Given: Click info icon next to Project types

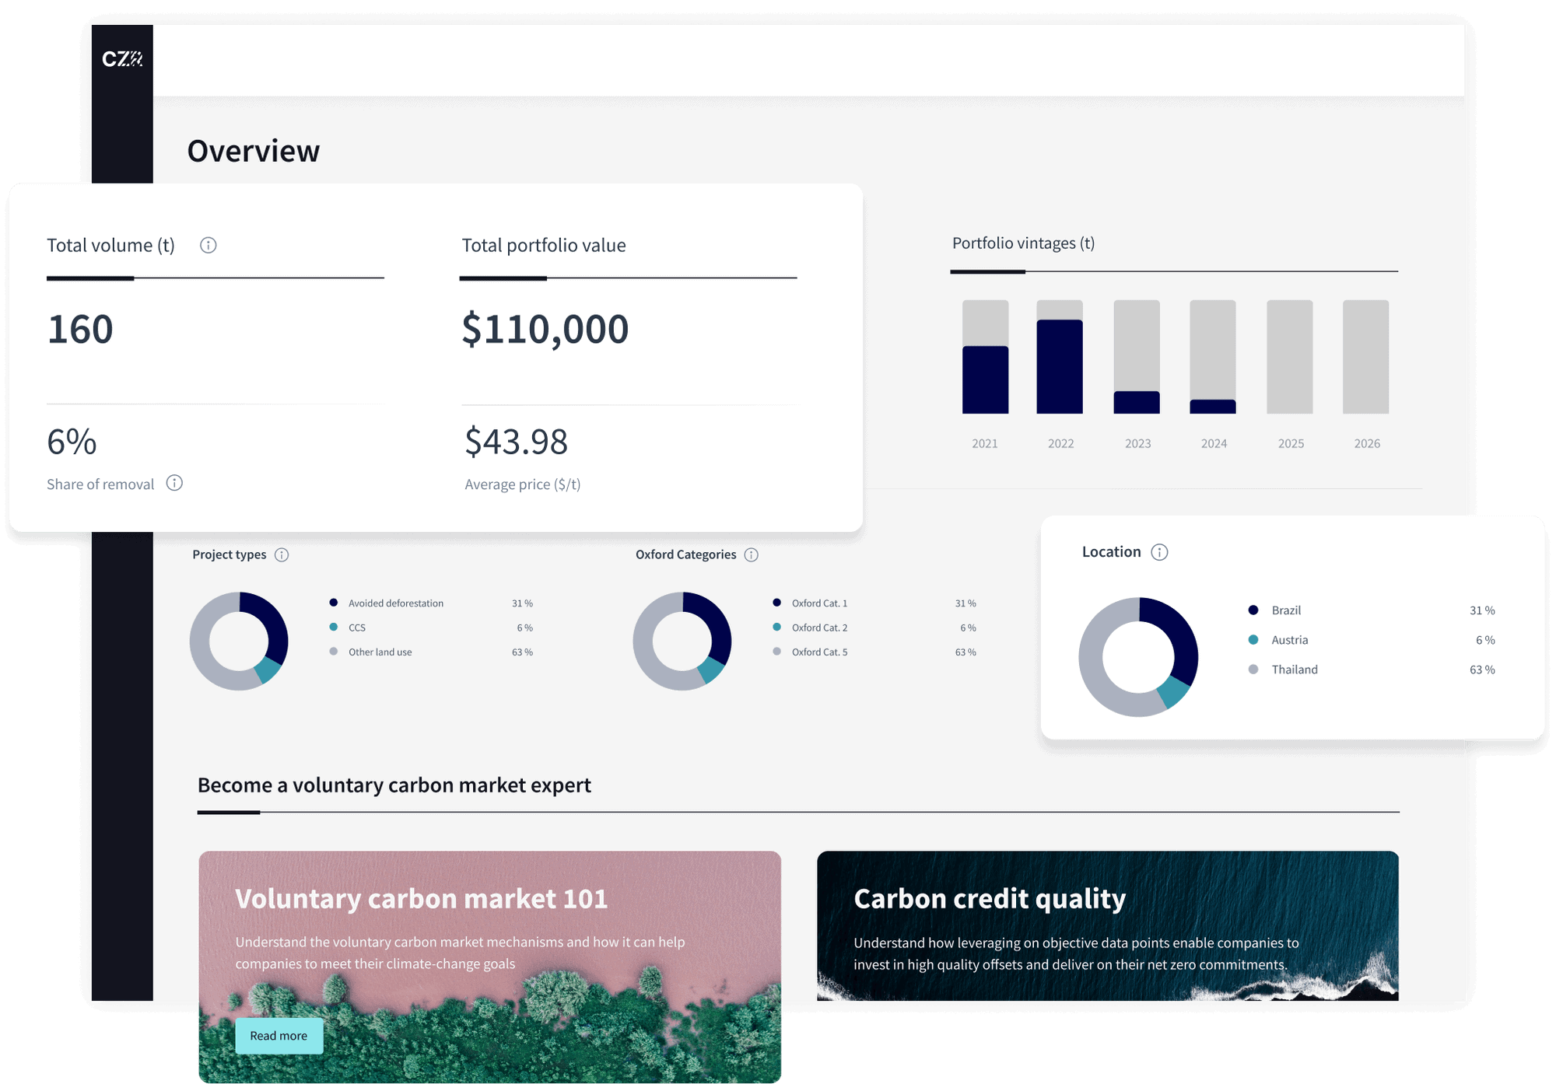Looking at the screenshot, I should [x=282, y=554].
